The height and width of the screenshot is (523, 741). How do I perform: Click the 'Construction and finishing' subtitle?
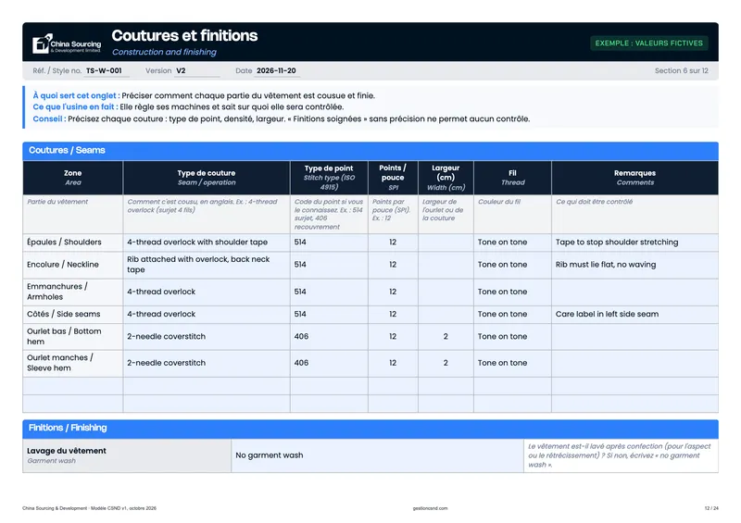click(x=164, y=52)
